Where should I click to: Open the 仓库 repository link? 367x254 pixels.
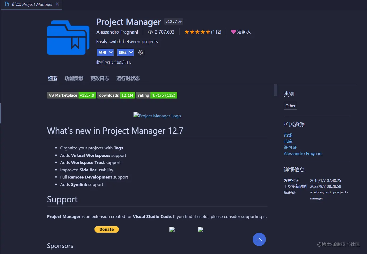(x=288, y=141)
